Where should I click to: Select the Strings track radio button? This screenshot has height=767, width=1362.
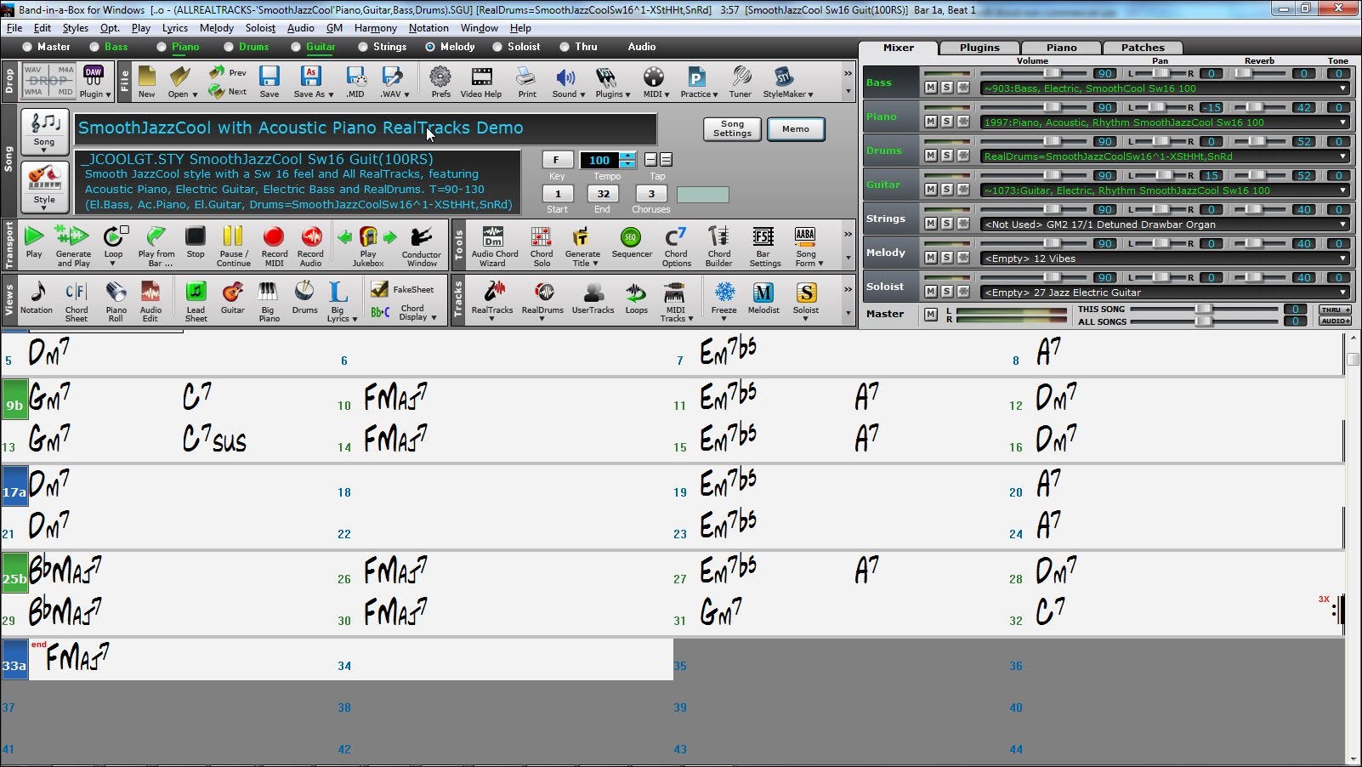364,47
